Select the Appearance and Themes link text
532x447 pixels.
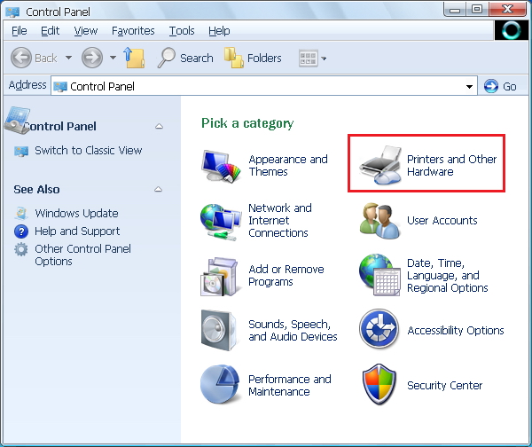pyautogui.click(x=288, y=166)
